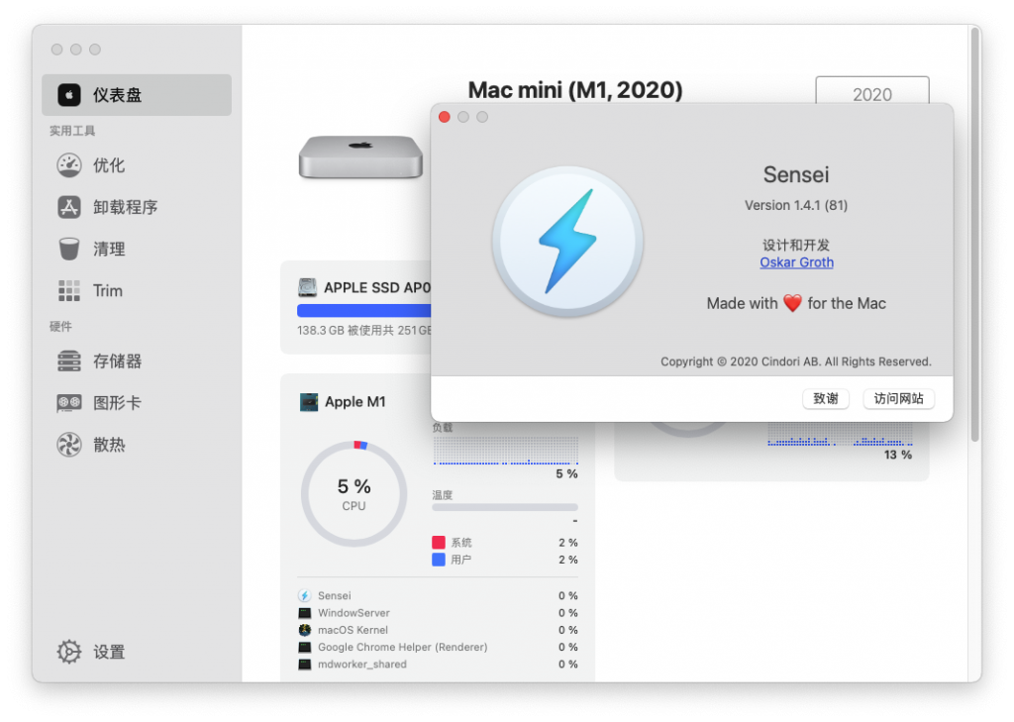The height and width of the screenshot is (722, 1014).
Task: Click the blue 用户 color swatch
Action: click(439, 560)
